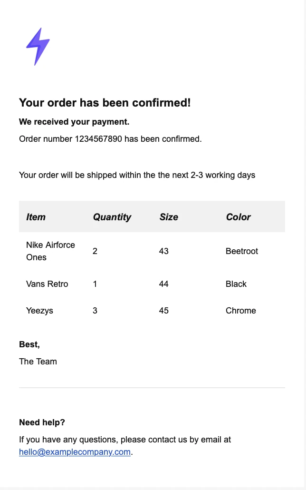This screenshot has width=306, height=490.
Task: Click the Item column header
Action: (x=36, y=217)
